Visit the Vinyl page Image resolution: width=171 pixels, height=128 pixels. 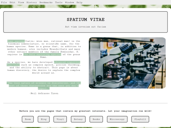coord(60,119)
